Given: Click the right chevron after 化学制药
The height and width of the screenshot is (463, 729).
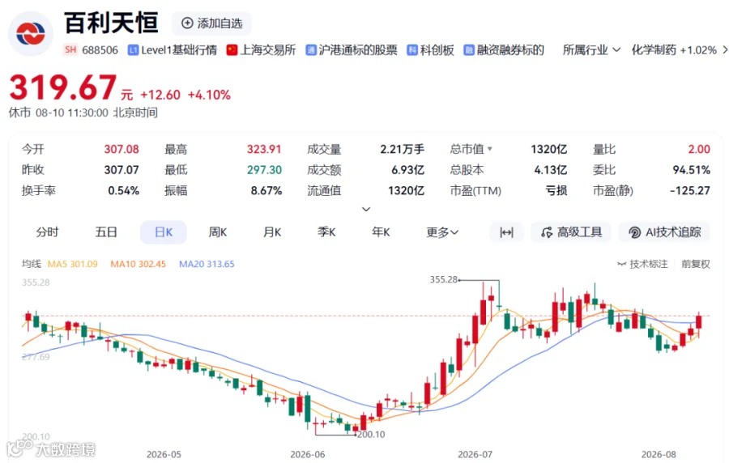Looking at the screenshot, I should coord(724,49).
